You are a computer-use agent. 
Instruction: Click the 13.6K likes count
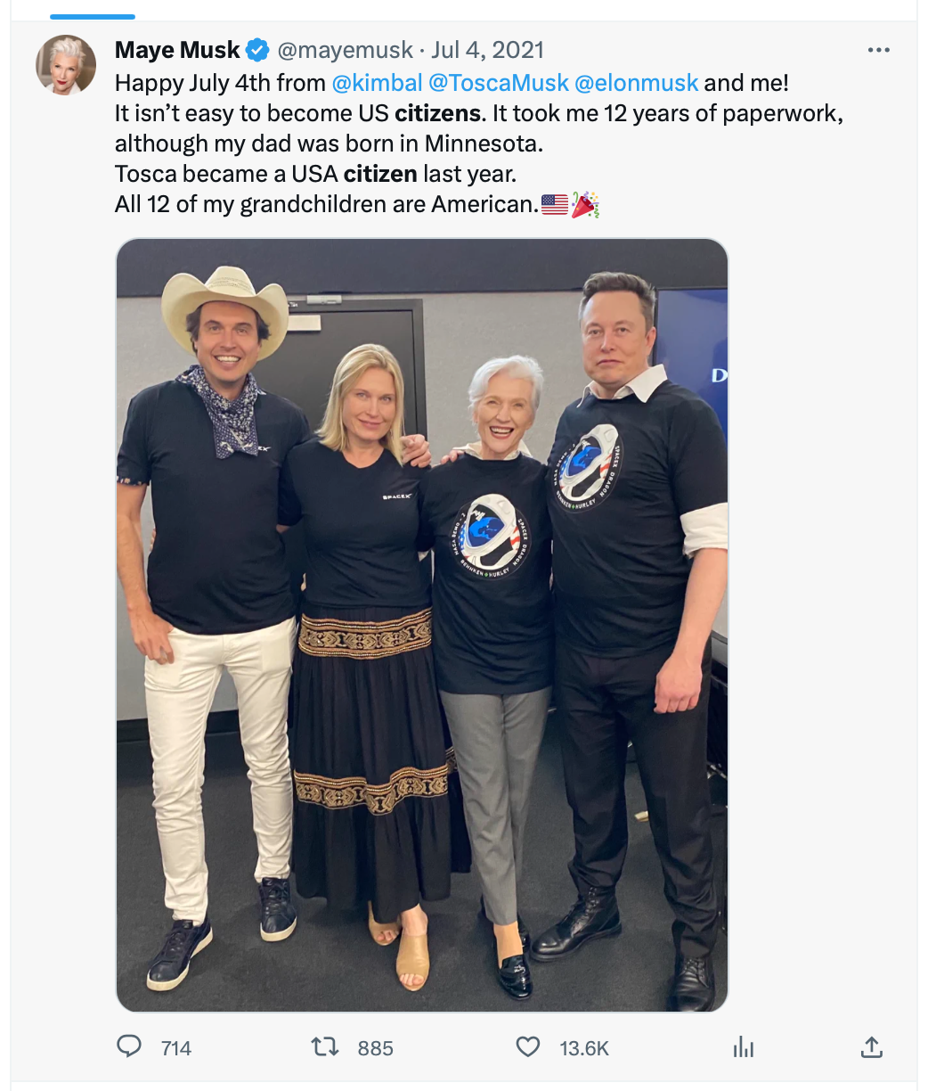584,1048
